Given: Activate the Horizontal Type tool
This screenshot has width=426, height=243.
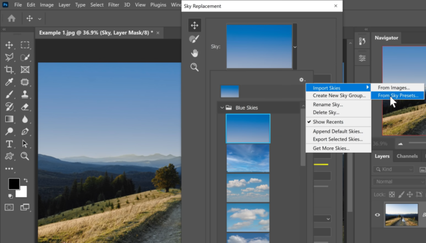Looking at the screenshot, I should (x=9, y=144).
